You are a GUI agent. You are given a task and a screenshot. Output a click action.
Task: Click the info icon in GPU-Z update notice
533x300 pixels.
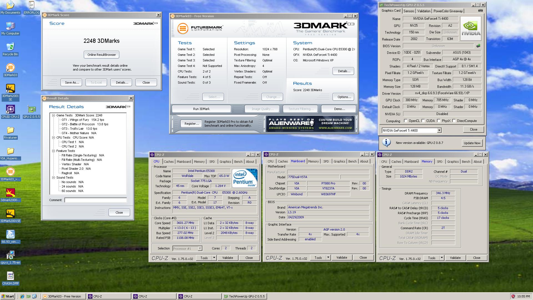point(386,142)
